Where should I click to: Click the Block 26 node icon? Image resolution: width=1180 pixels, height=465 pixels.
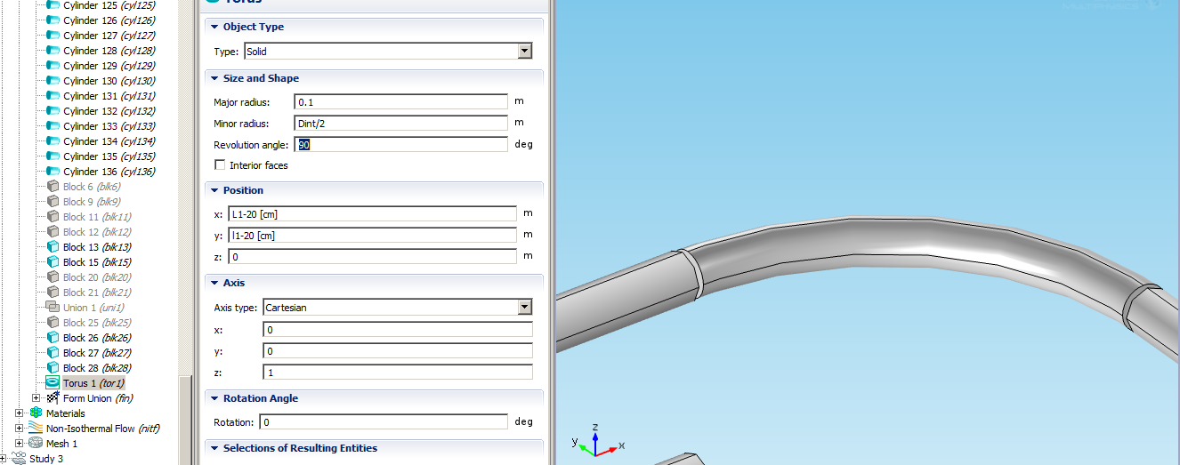tap(53, 338)
